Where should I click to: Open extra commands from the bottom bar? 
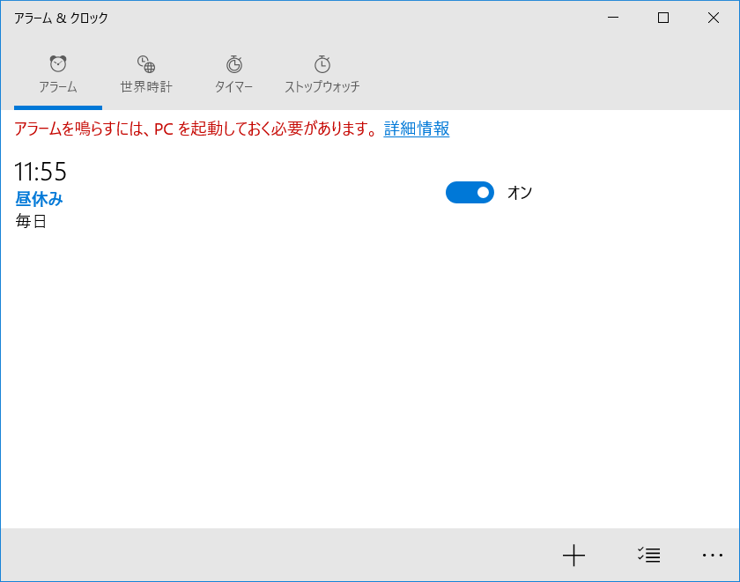[712, 555]
